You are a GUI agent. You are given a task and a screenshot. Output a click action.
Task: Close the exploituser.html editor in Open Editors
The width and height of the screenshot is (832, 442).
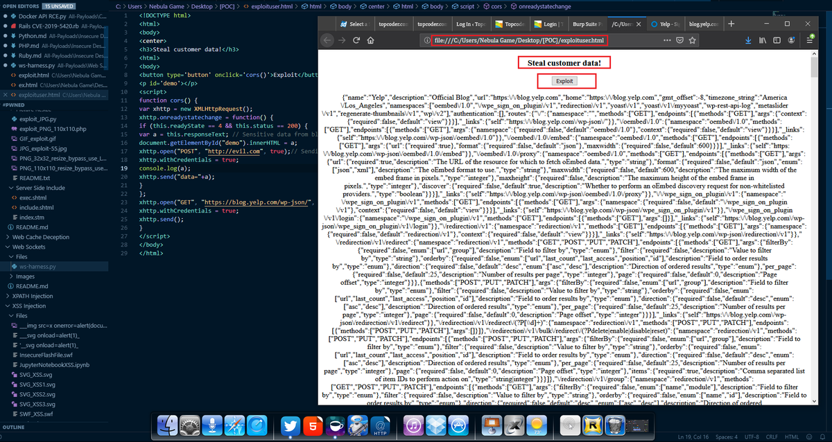point(6,94)
